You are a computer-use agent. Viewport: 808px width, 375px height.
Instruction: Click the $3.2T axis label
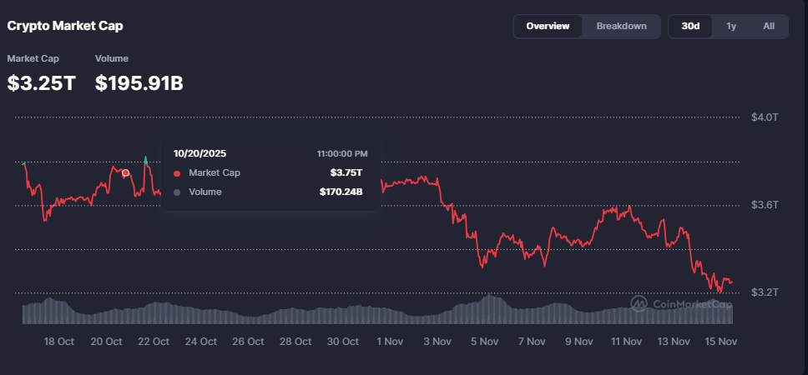pyautogui.click(x=765, y=292)
